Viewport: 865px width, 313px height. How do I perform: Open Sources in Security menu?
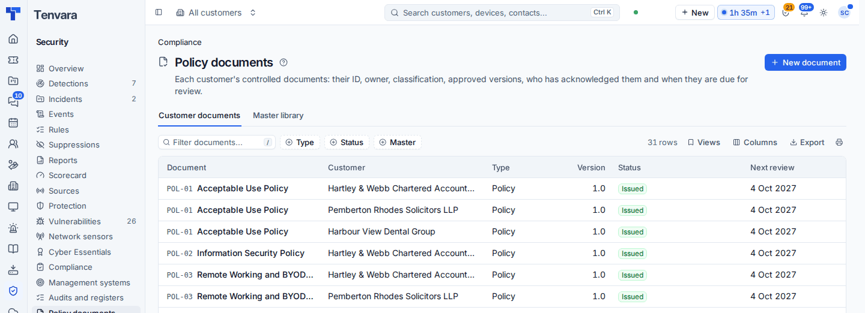click(86, 191)
